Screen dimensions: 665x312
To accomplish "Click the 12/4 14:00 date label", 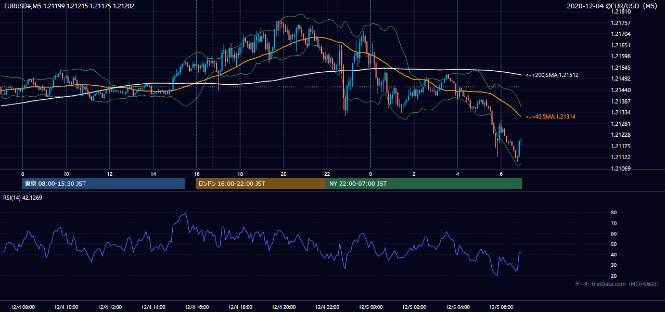I will coord(154,307).
